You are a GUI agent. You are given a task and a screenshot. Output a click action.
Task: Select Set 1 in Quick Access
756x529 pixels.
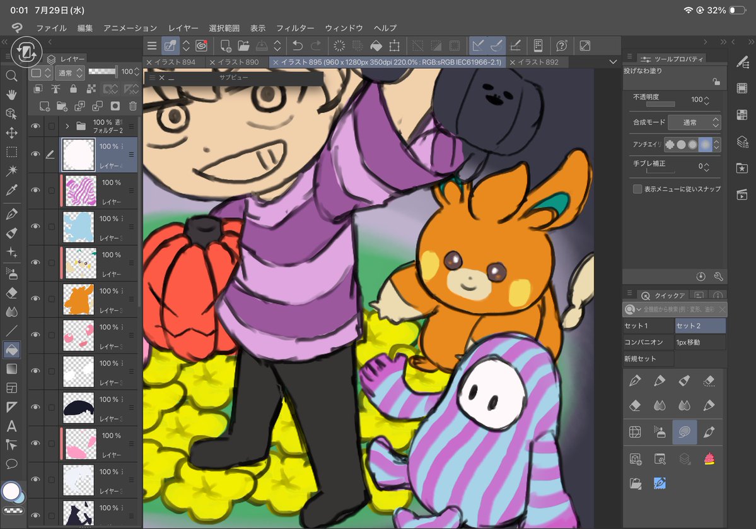[x=648, y=326]
